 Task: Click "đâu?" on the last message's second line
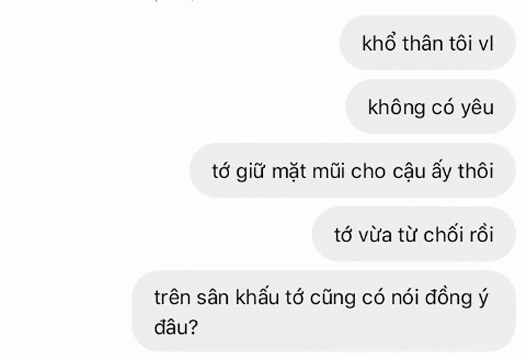[x=176, y=327]
